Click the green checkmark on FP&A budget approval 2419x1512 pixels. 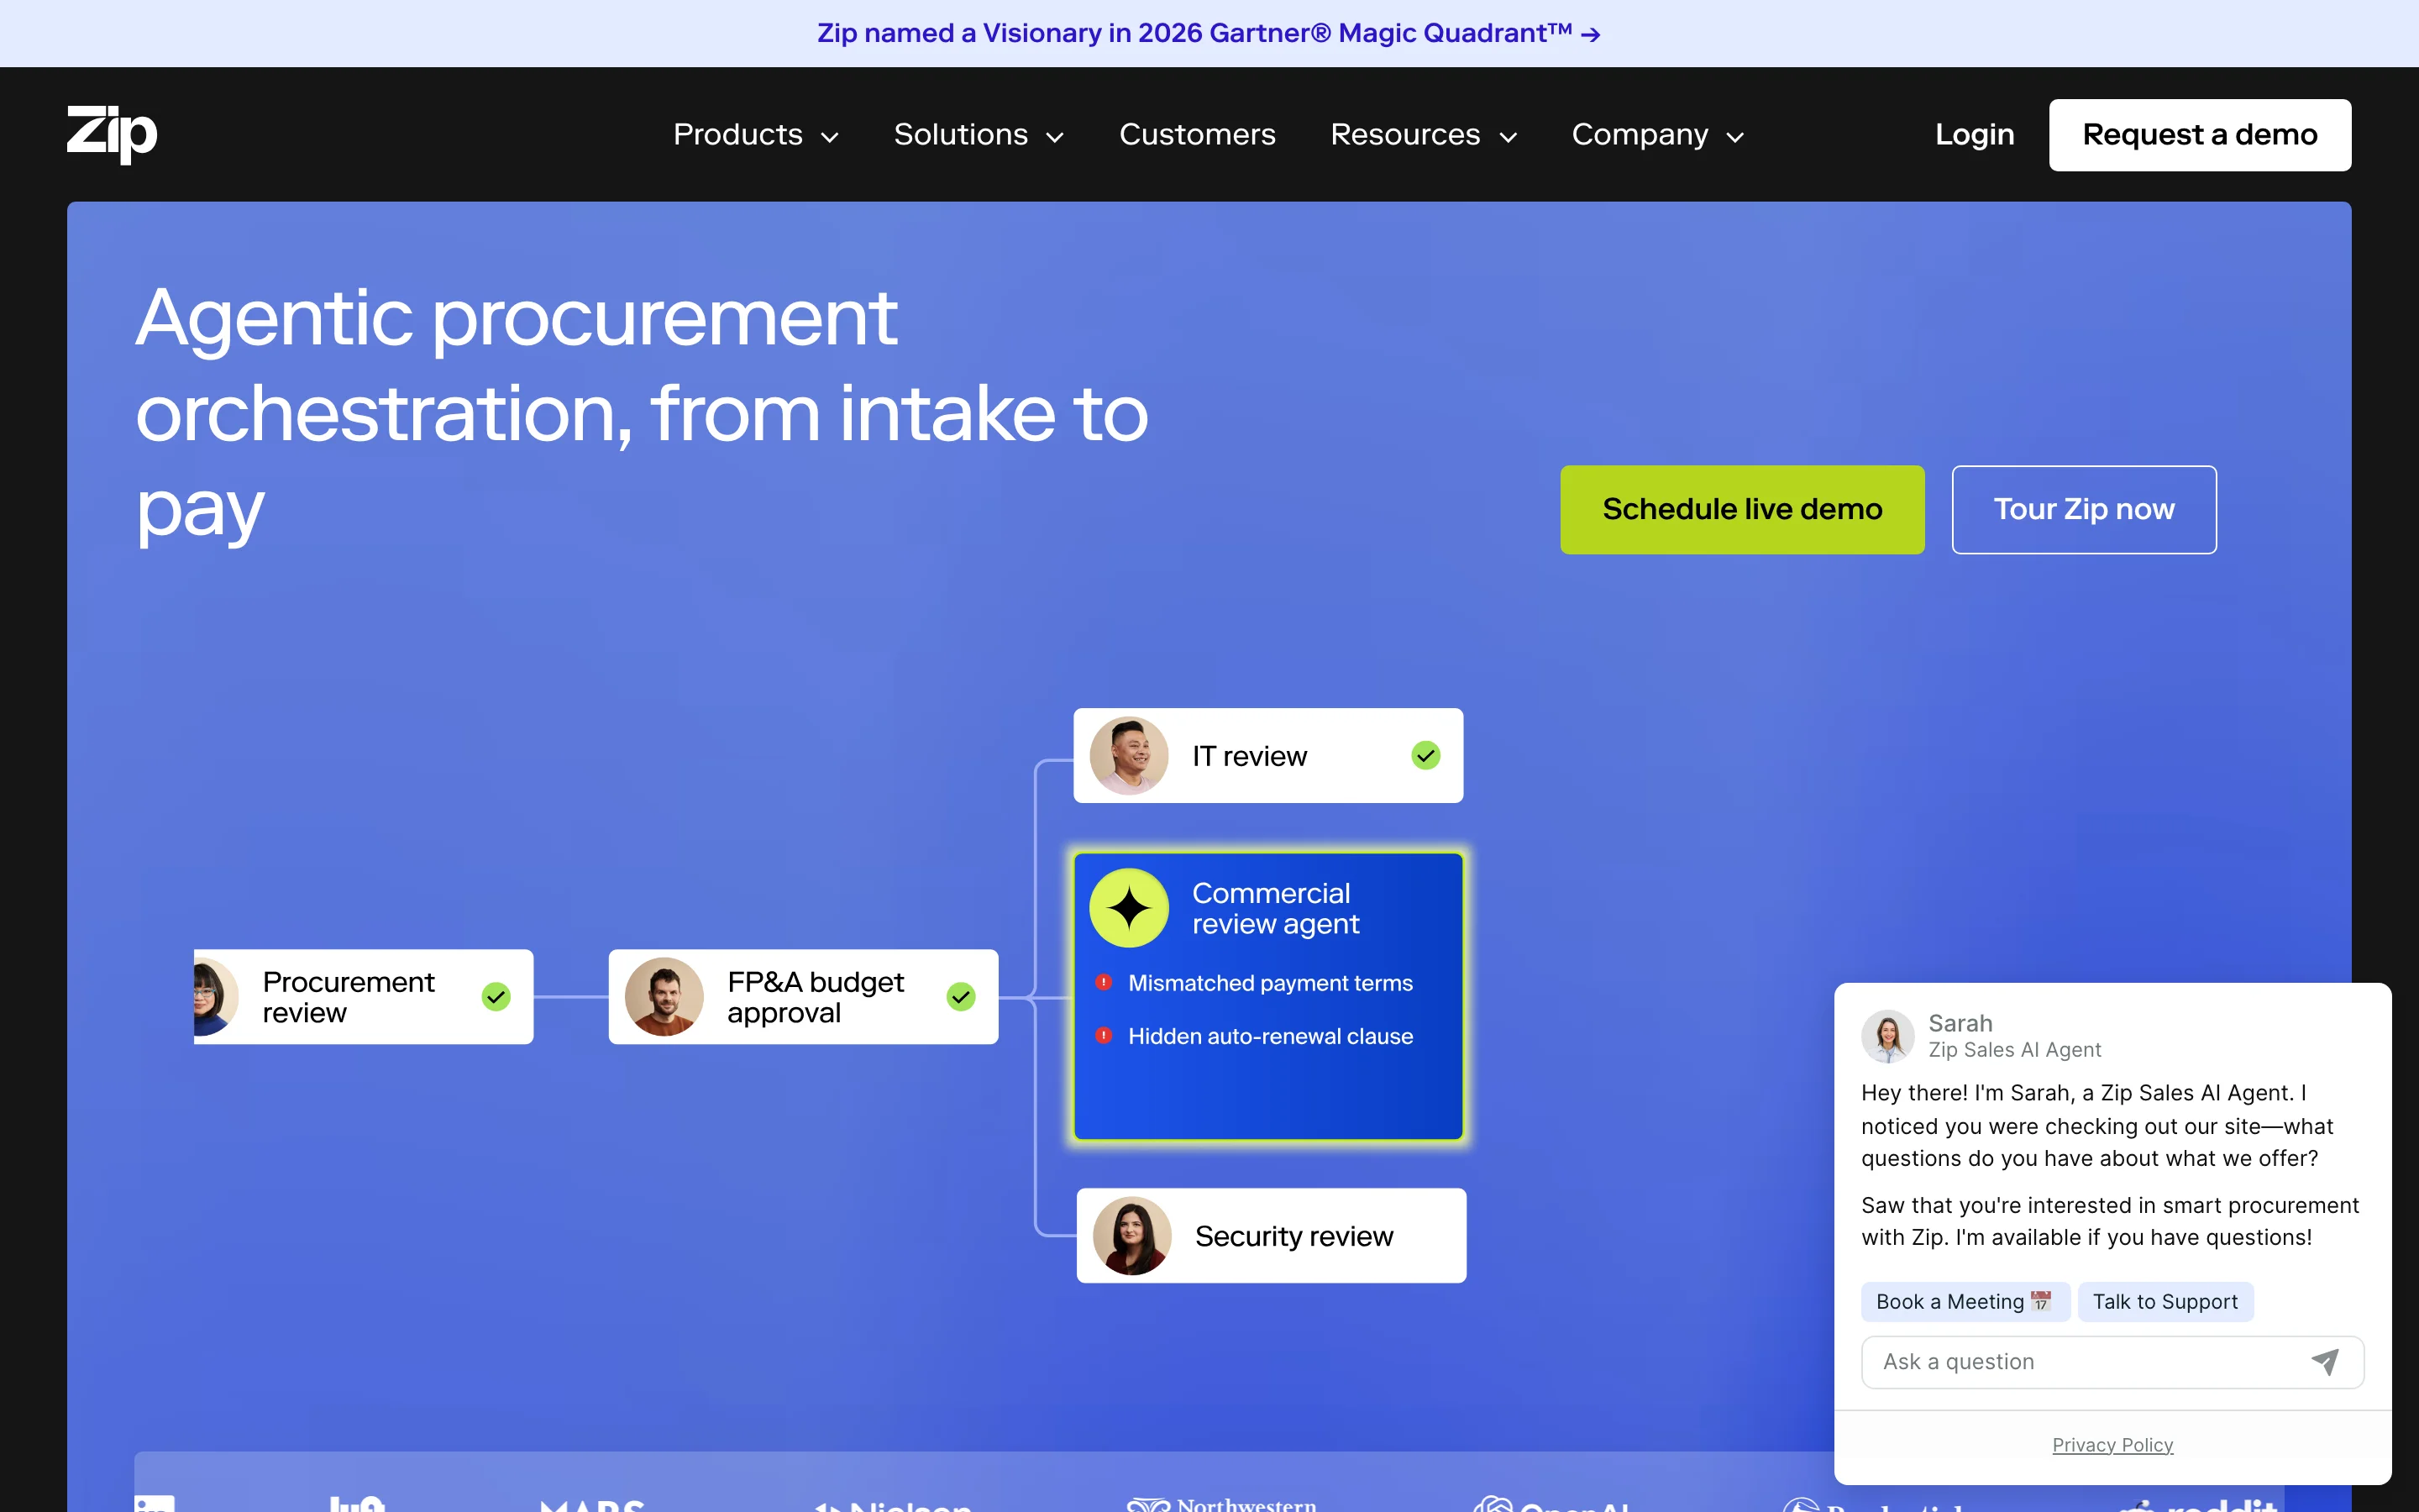pyautogui.click(x=961, y=997)
